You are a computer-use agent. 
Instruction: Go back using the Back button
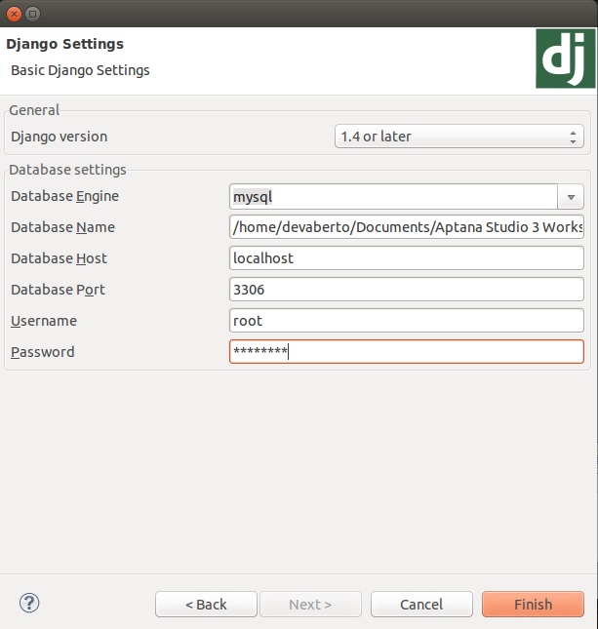tap(206, 604)
